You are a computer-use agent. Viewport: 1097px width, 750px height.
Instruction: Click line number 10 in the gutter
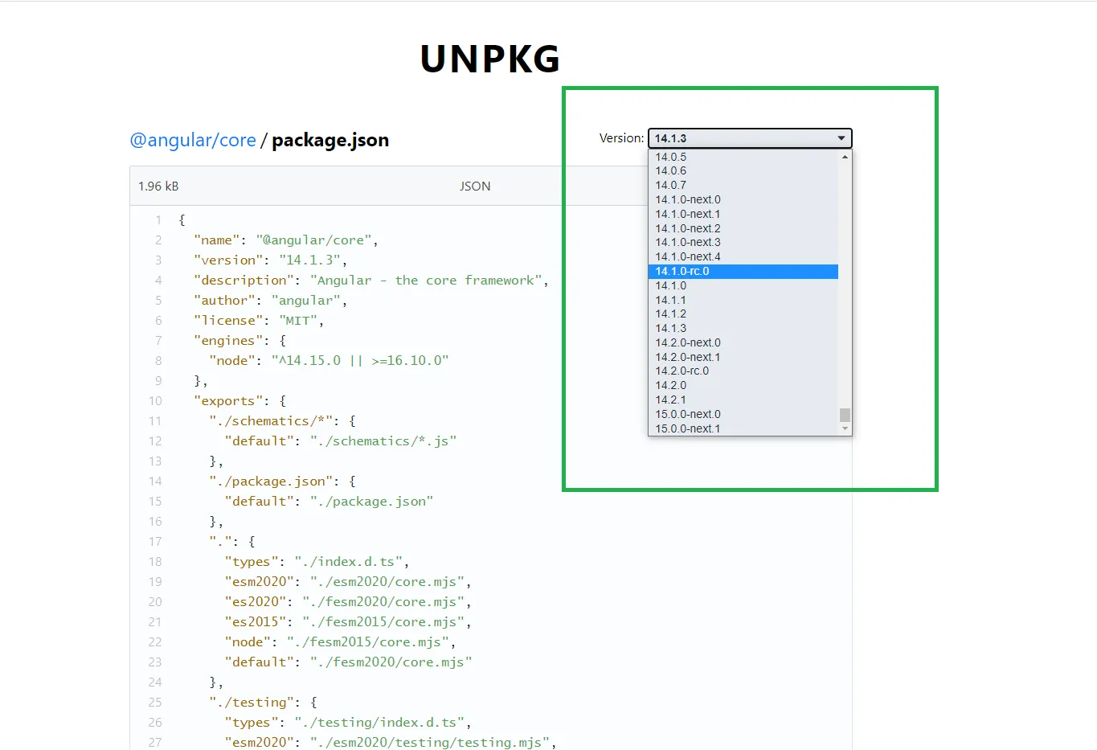tap(155, 401)
